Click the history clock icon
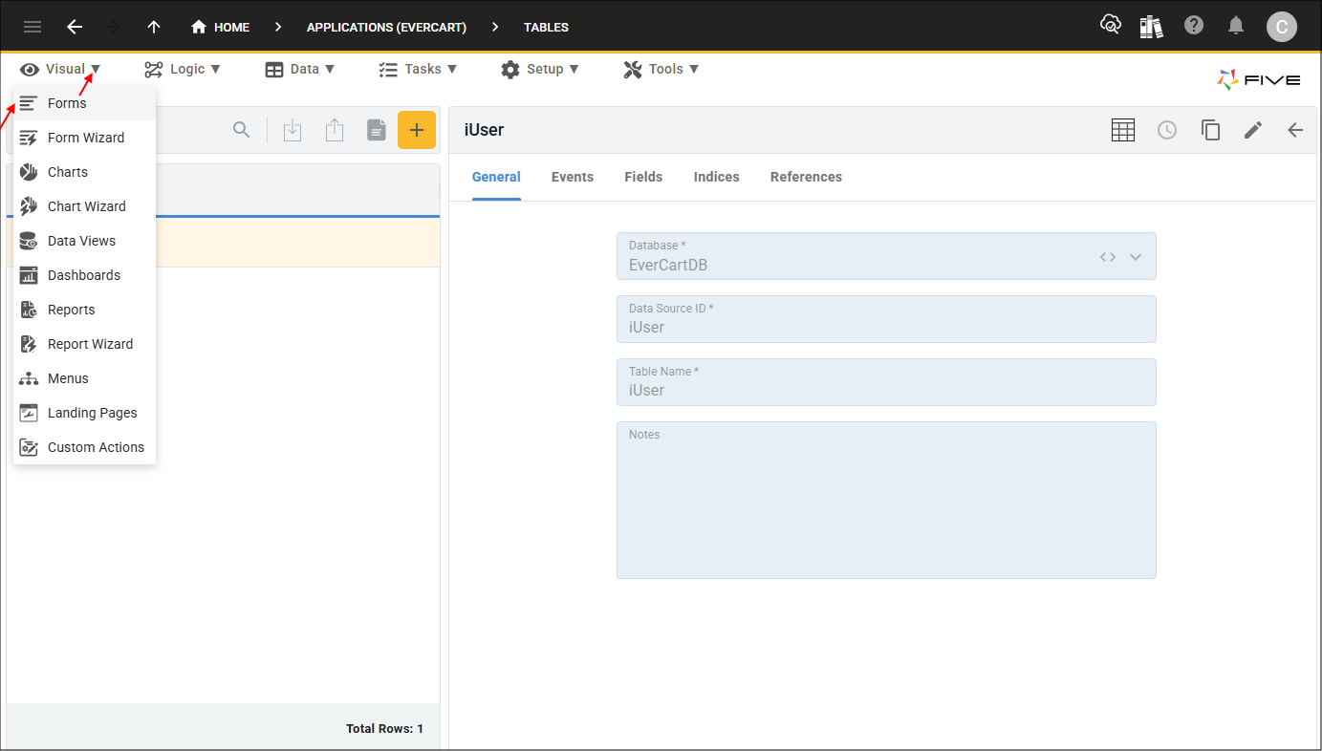This screenshot has height=751, width=1322. pyautogui.click(x=1167, y=130)
